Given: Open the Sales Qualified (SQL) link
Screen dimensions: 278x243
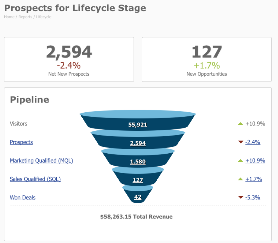Looking at the screenshot, I should [x=35, y=179].
